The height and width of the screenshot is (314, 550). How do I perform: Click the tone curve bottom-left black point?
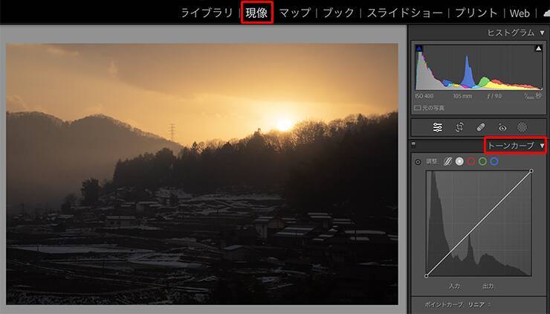(x=426, y=276)
